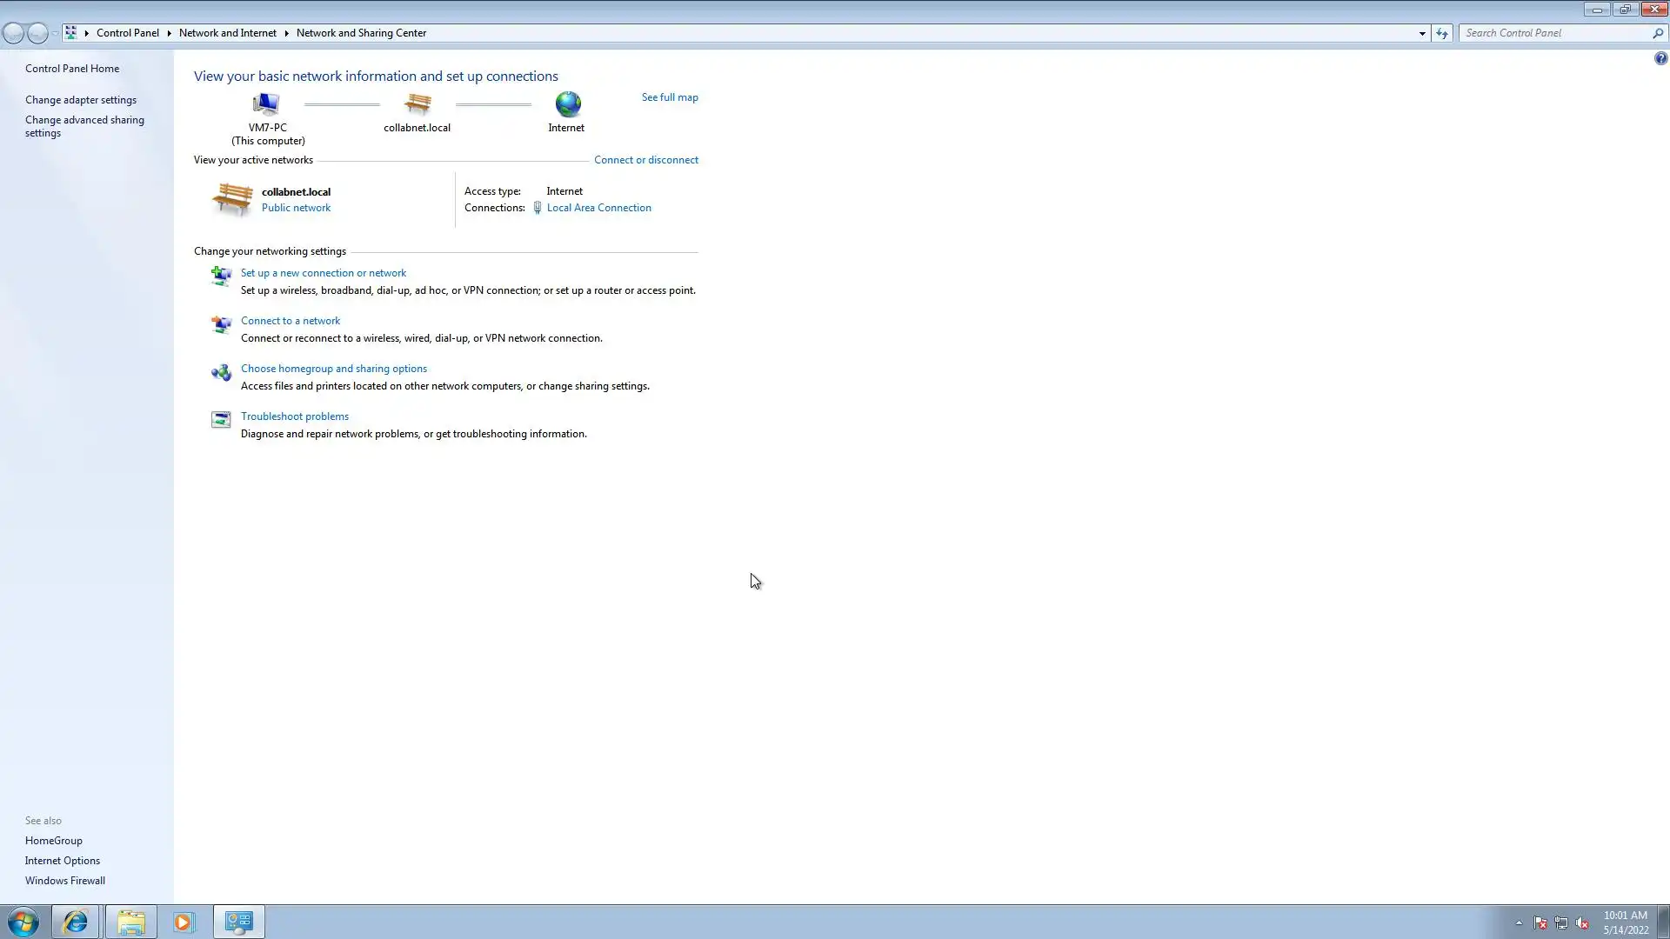
Task: Click the VM7-PC computer icon
Action: [x=266, y=104]
